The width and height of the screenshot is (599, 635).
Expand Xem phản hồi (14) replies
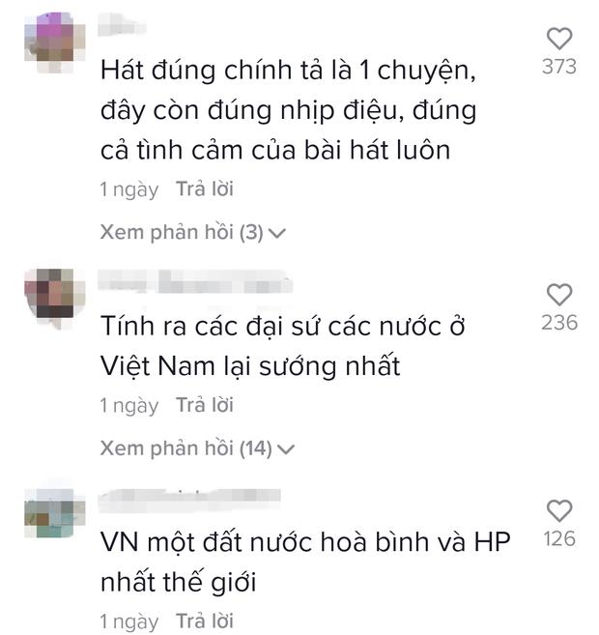click(x=197, y=448)
